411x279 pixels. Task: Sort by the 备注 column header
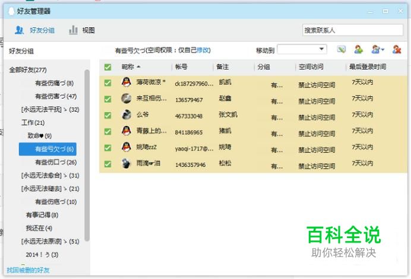223,67
